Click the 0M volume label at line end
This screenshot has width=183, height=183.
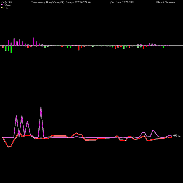(175, 135)
